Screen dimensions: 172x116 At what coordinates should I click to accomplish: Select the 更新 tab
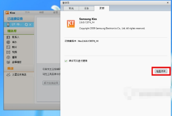pos(102,8)
